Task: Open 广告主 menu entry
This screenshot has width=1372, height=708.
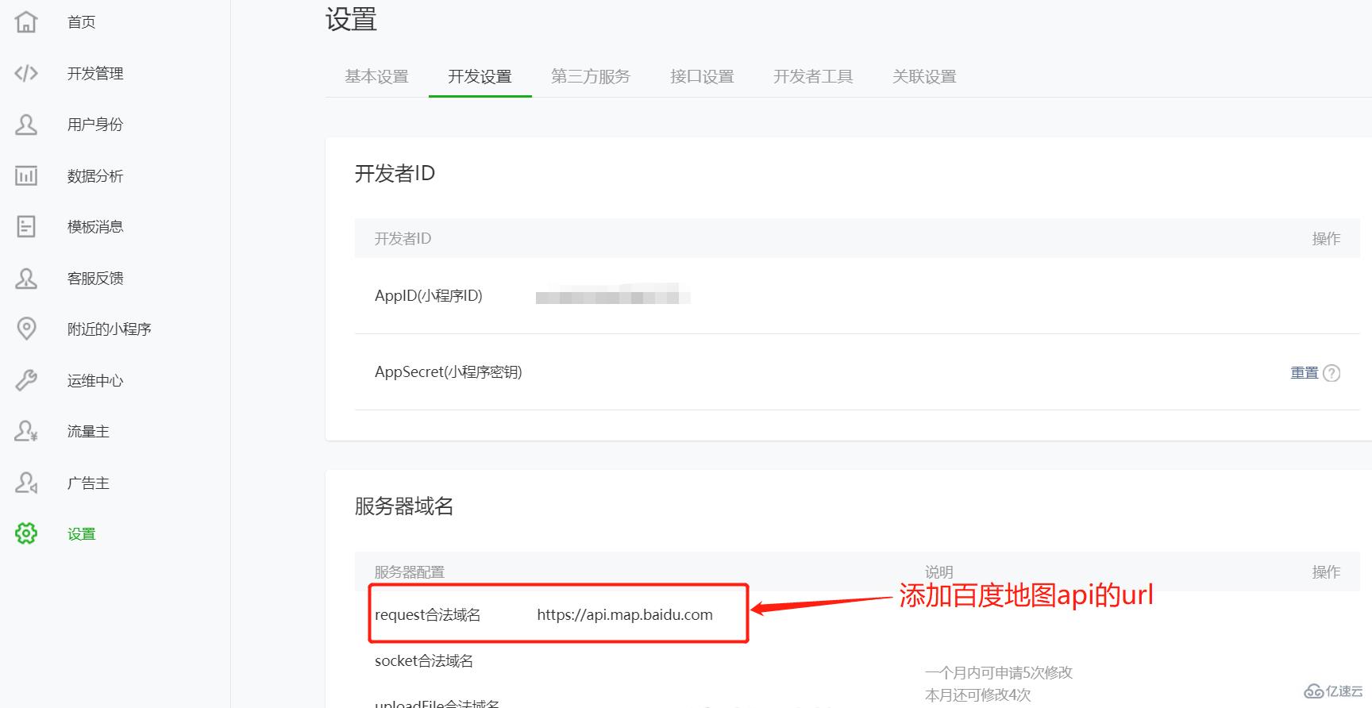Action: click(88, 483)
